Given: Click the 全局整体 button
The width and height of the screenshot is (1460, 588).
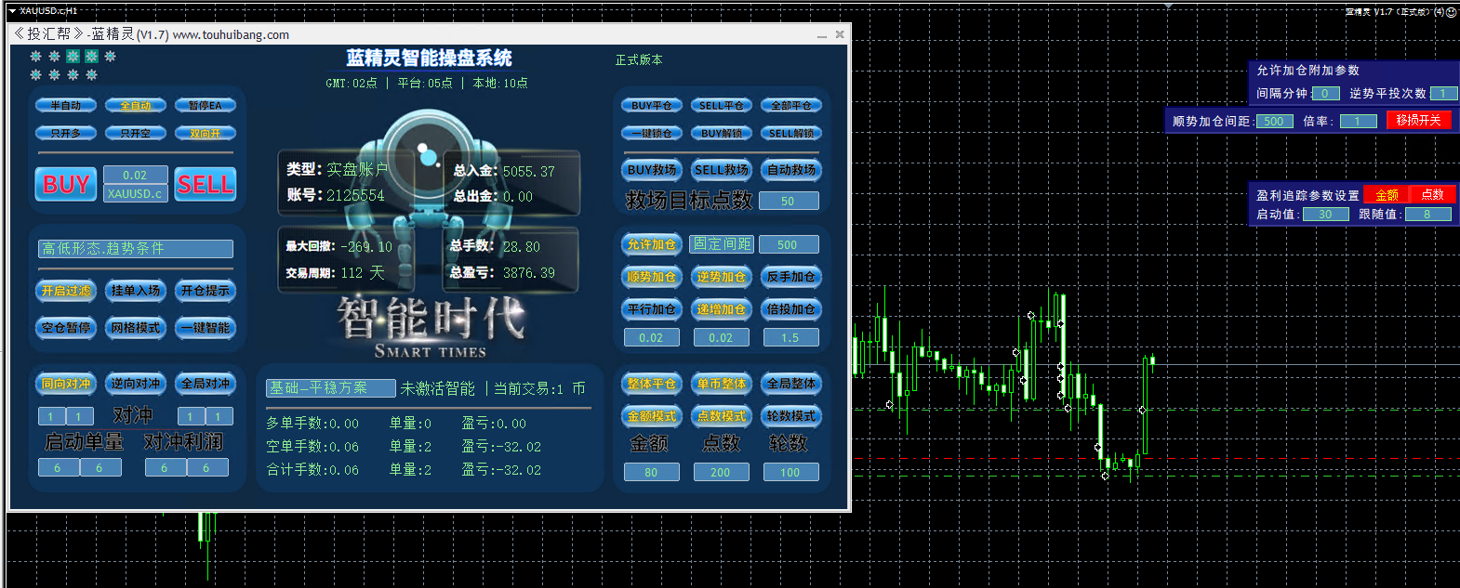Looking at the screenshot, I should pyautogui.click(x=791, y=384).
